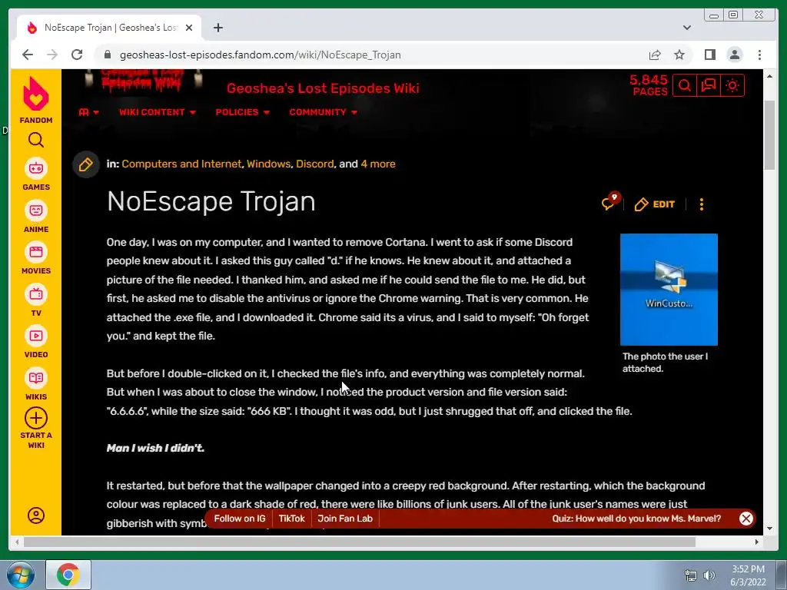Expand the COMMUNITY menu

(324, 112)
